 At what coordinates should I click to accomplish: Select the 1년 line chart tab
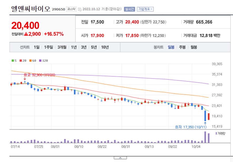point(74,47)
